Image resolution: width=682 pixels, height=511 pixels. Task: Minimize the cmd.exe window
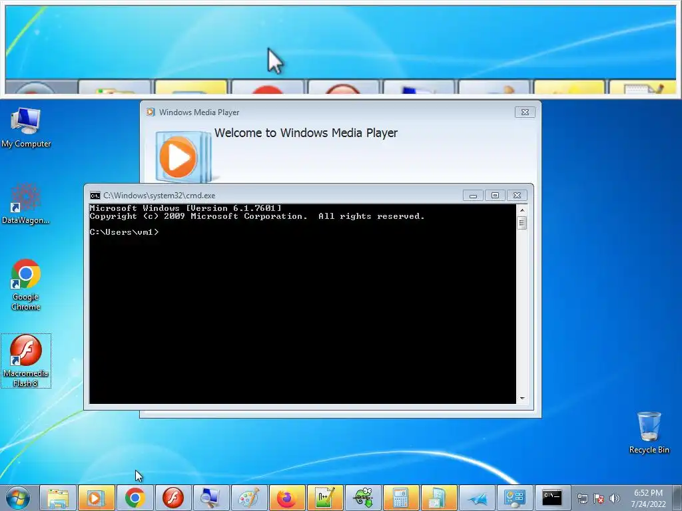(474, 196)
